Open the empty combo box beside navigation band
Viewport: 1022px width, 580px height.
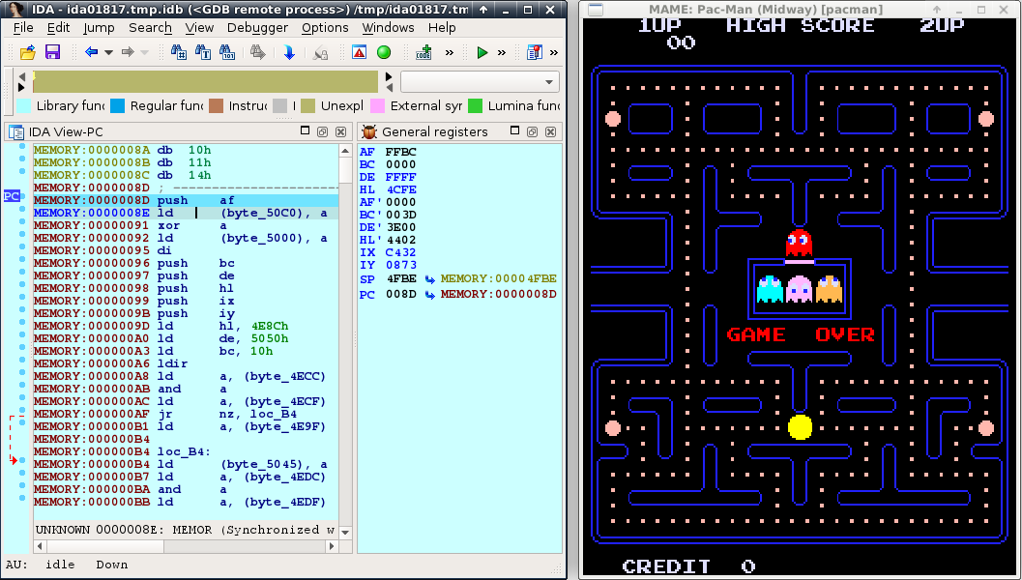click(x=480, y=82)
